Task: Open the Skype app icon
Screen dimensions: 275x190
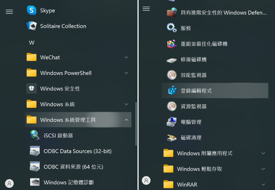Action: tap(32, 10)
